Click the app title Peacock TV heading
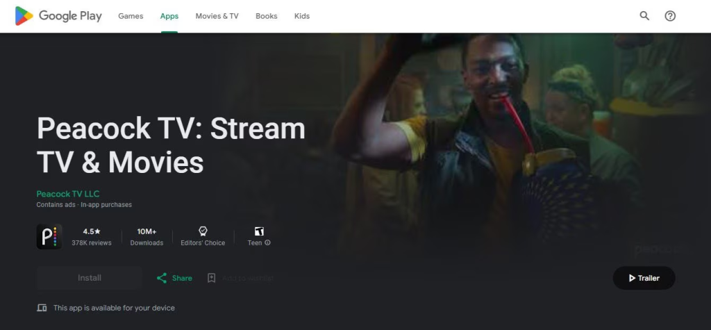Image resolution: width=711 pixels, height=330 pixels. pyautogui.click(x=171, y=145)
